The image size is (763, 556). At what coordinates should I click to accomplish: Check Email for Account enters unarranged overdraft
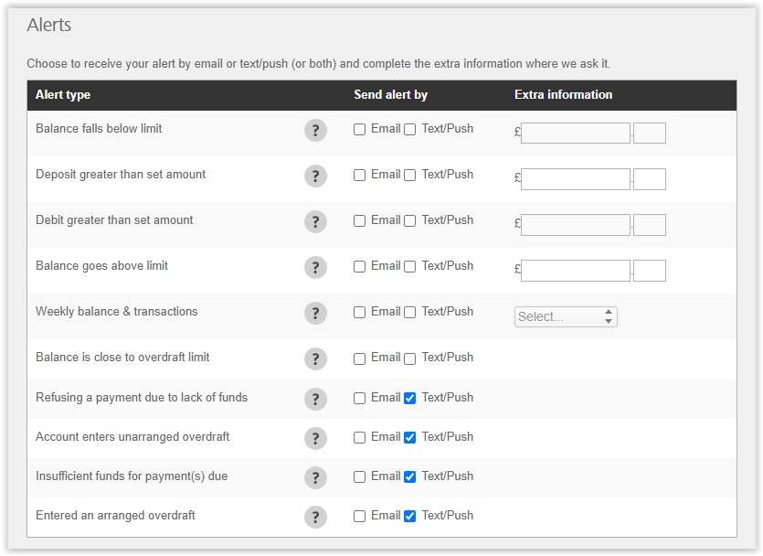[x=360, y=438]
